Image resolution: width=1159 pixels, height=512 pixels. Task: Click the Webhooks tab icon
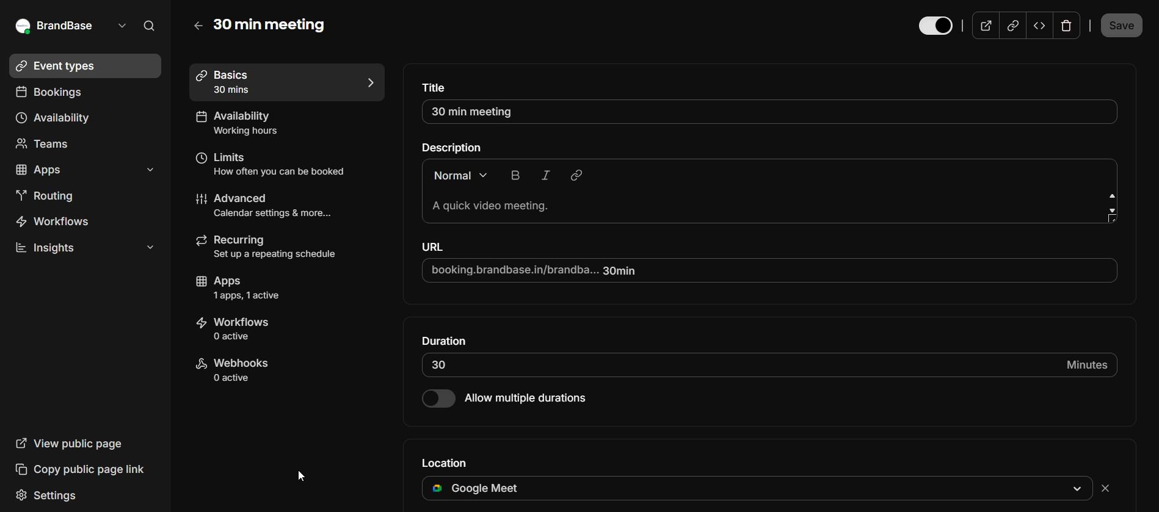pyautogui.click(x=202, y=364)
